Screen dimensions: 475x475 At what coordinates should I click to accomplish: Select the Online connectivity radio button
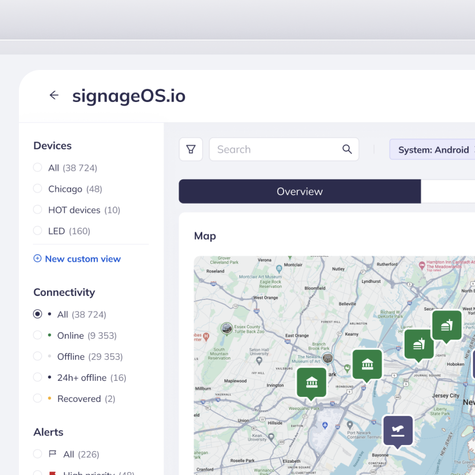click(38, 335)
